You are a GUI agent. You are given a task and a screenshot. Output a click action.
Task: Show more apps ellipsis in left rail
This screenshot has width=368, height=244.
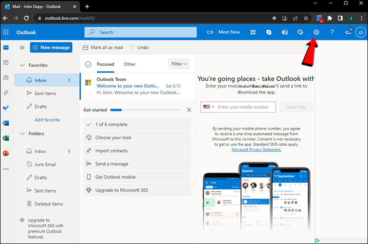tap(6, 169)
